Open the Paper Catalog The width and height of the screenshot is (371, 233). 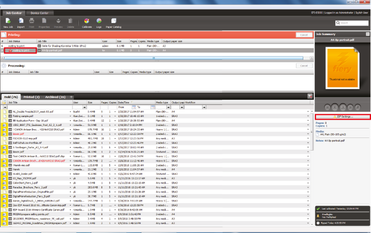tap(113, 22)
